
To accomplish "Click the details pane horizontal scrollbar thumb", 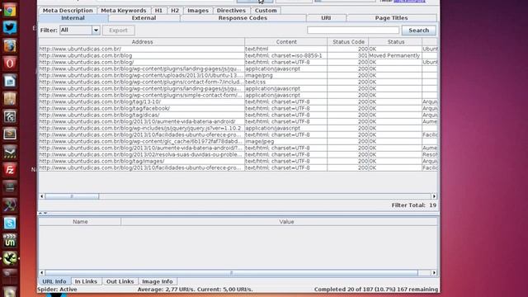I will click(231, 273).
